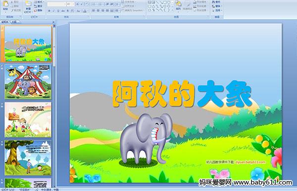
Task: Select the oval shape in the shapes gallery
Action: [x=169, y=2]
